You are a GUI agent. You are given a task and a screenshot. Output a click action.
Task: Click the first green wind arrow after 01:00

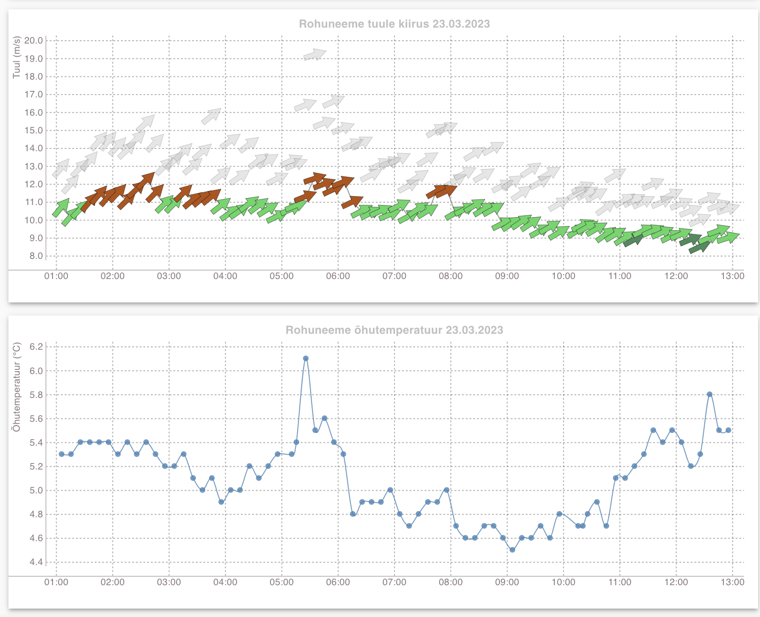pos(61,207)
